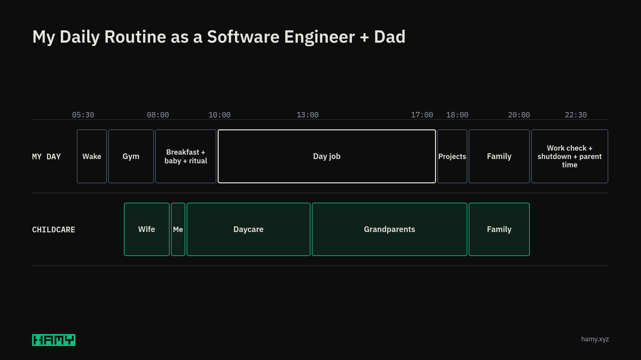Click the Work check + shutdown block
Image resolution: width=641 pixels, height=360 pixels.
(x=570, y=156)
